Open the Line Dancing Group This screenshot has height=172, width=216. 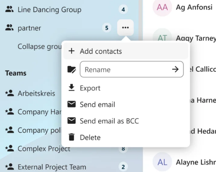[49, 10]
